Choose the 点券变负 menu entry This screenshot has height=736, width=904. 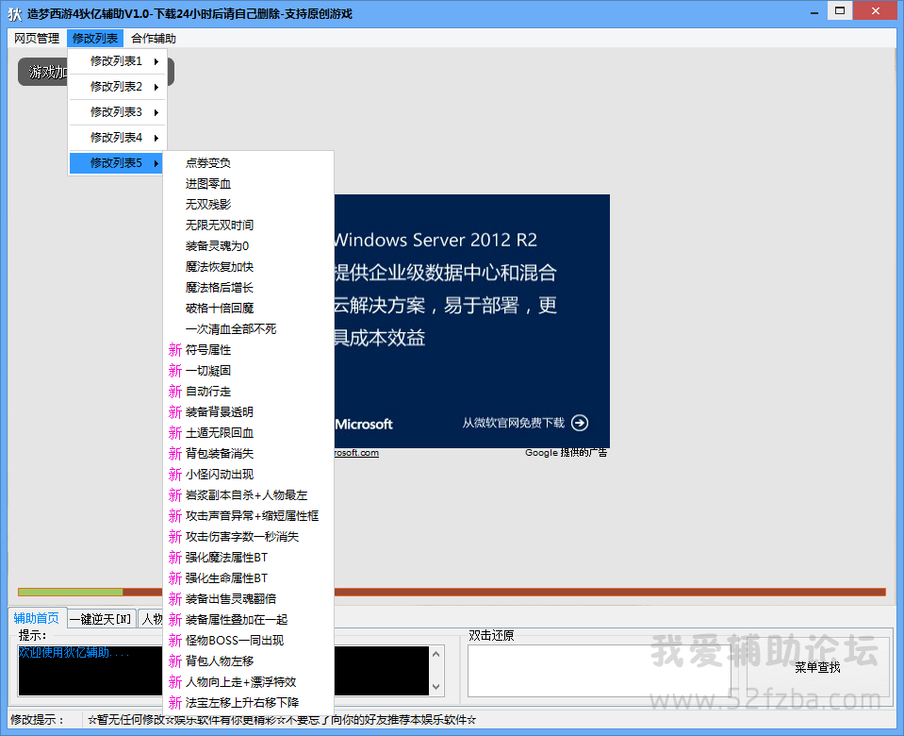pyautogui.click(x=208, y=163)
